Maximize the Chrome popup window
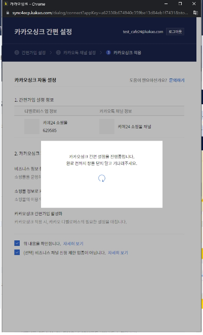203x335 pixels. pyautogui.click(x=180, y=4)
